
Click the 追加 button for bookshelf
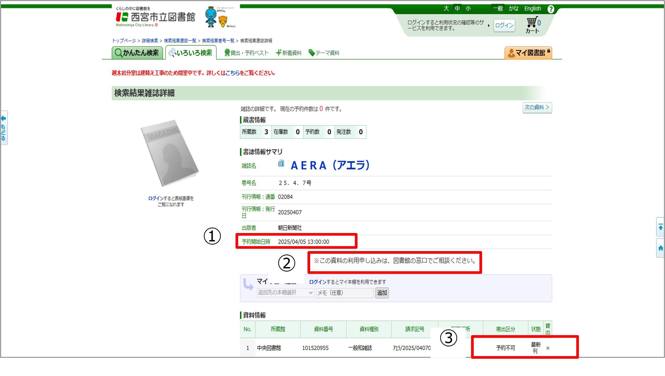(x=382, y=292)
